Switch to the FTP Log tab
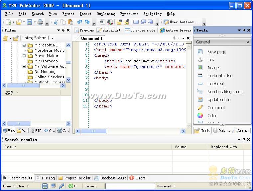The height and width of the screenshot is (191, 253). [46, 178]
